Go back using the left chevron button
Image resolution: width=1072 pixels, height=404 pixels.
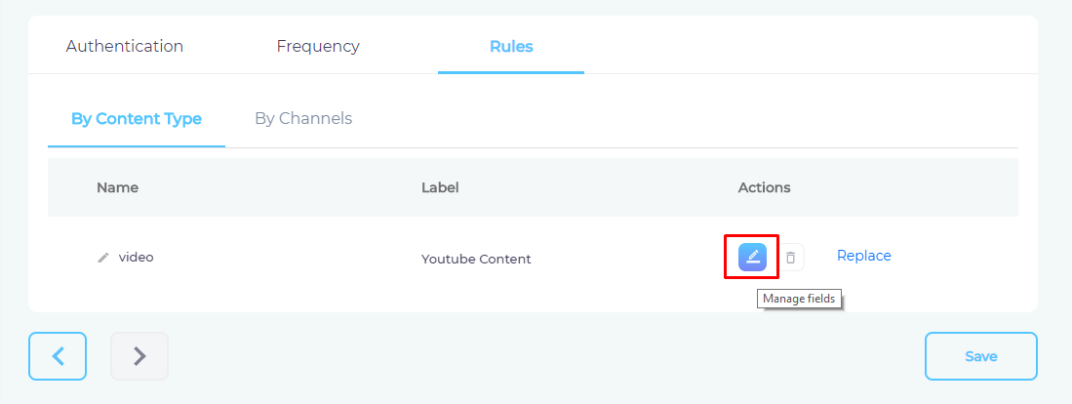(x=58, y=356)
